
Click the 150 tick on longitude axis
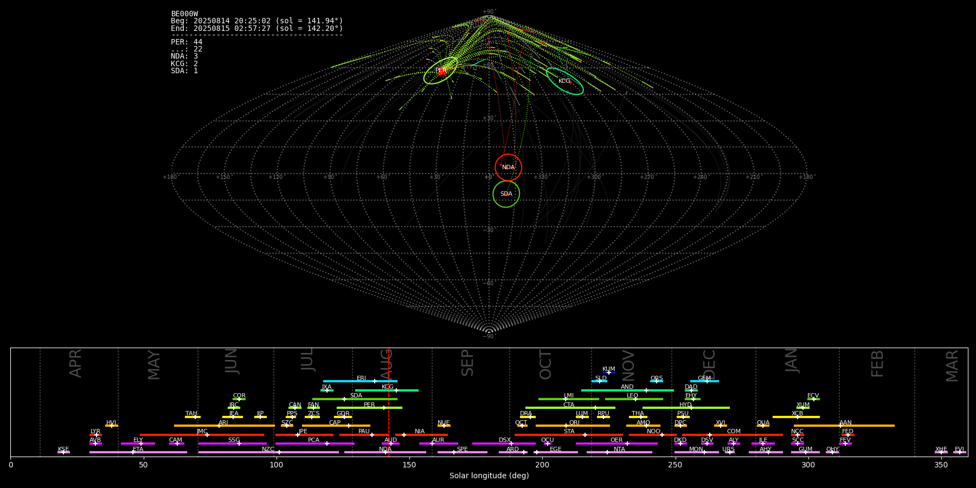[x=409, y=465]
